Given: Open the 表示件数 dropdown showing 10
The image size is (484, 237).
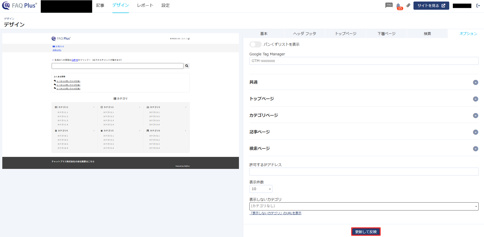Looking at the screenshot, I should tap(261, 189).
